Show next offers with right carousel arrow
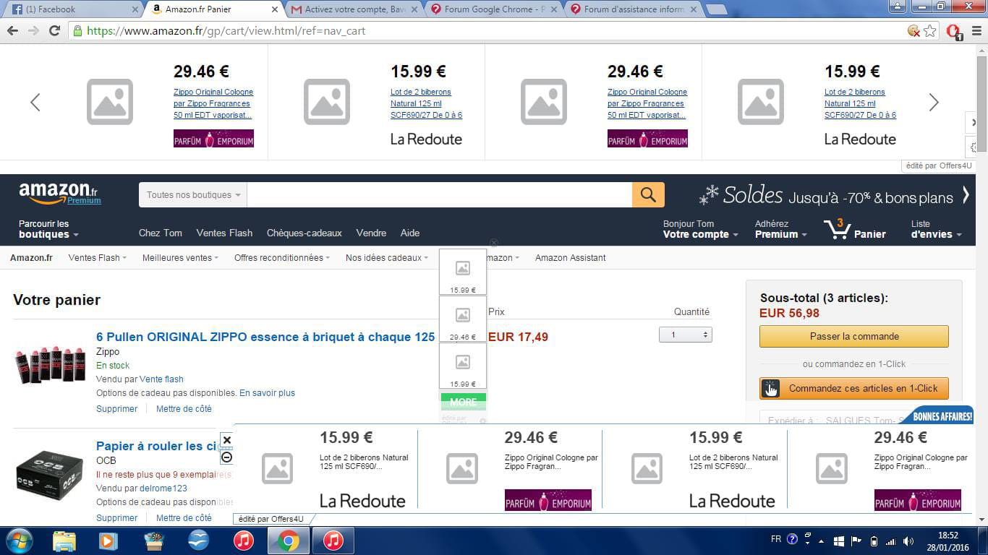This screenshot has height=555, width=988. (934, 102)
